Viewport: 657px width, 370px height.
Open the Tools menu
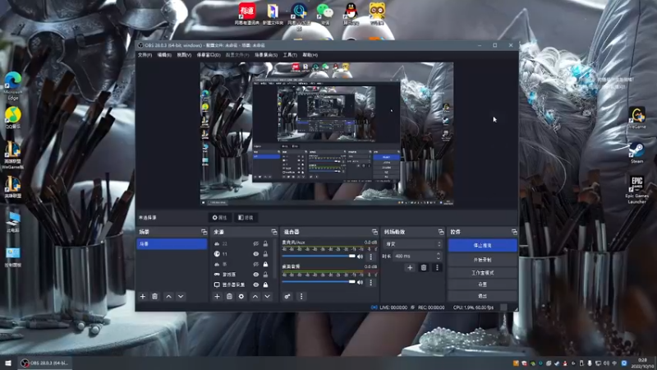pos(290,55)
